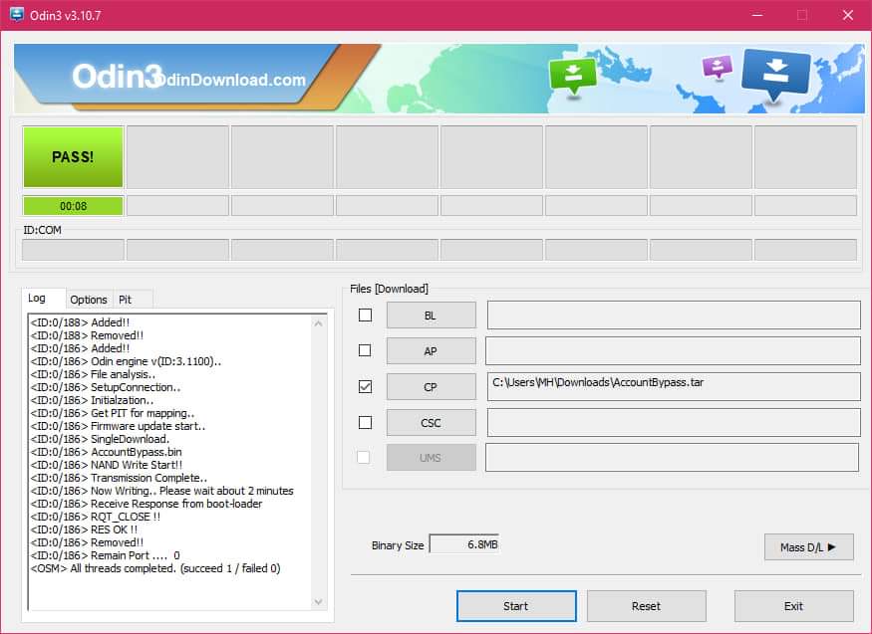This screenshot has width=872, height=634.
Task: Open the Options tab
Action: pyautogui.click(x=89, y=300)
